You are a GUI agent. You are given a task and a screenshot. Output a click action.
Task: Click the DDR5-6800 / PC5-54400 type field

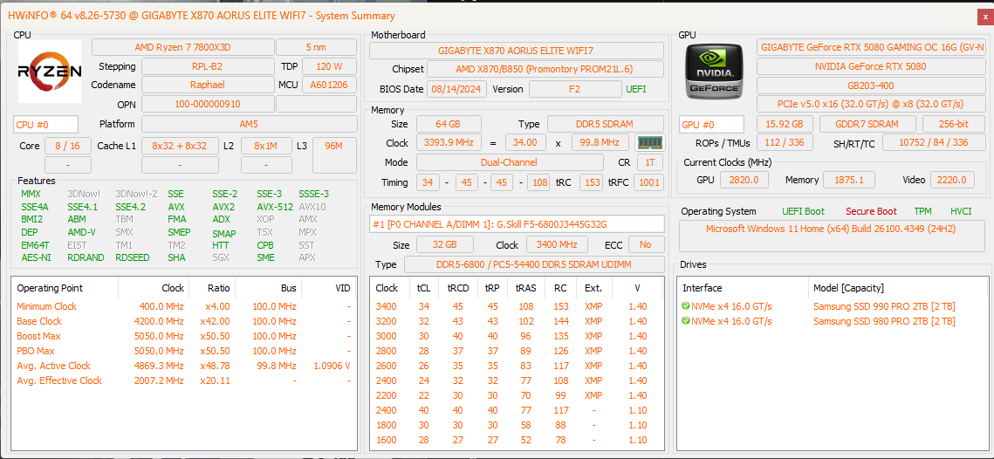[x=534, y=265]
